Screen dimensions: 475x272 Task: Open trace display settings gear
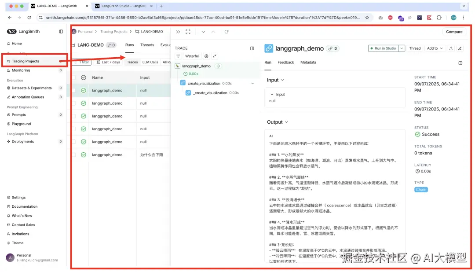coord(206,56)
